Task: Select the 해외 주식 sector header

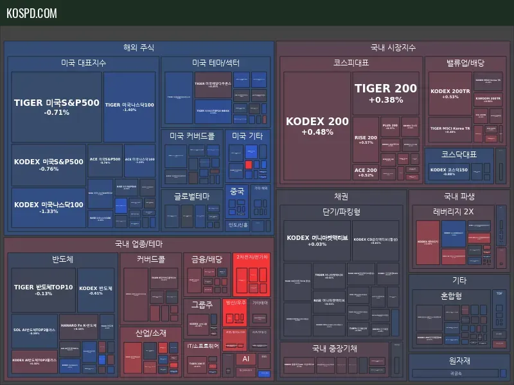Action: (139, 47)
